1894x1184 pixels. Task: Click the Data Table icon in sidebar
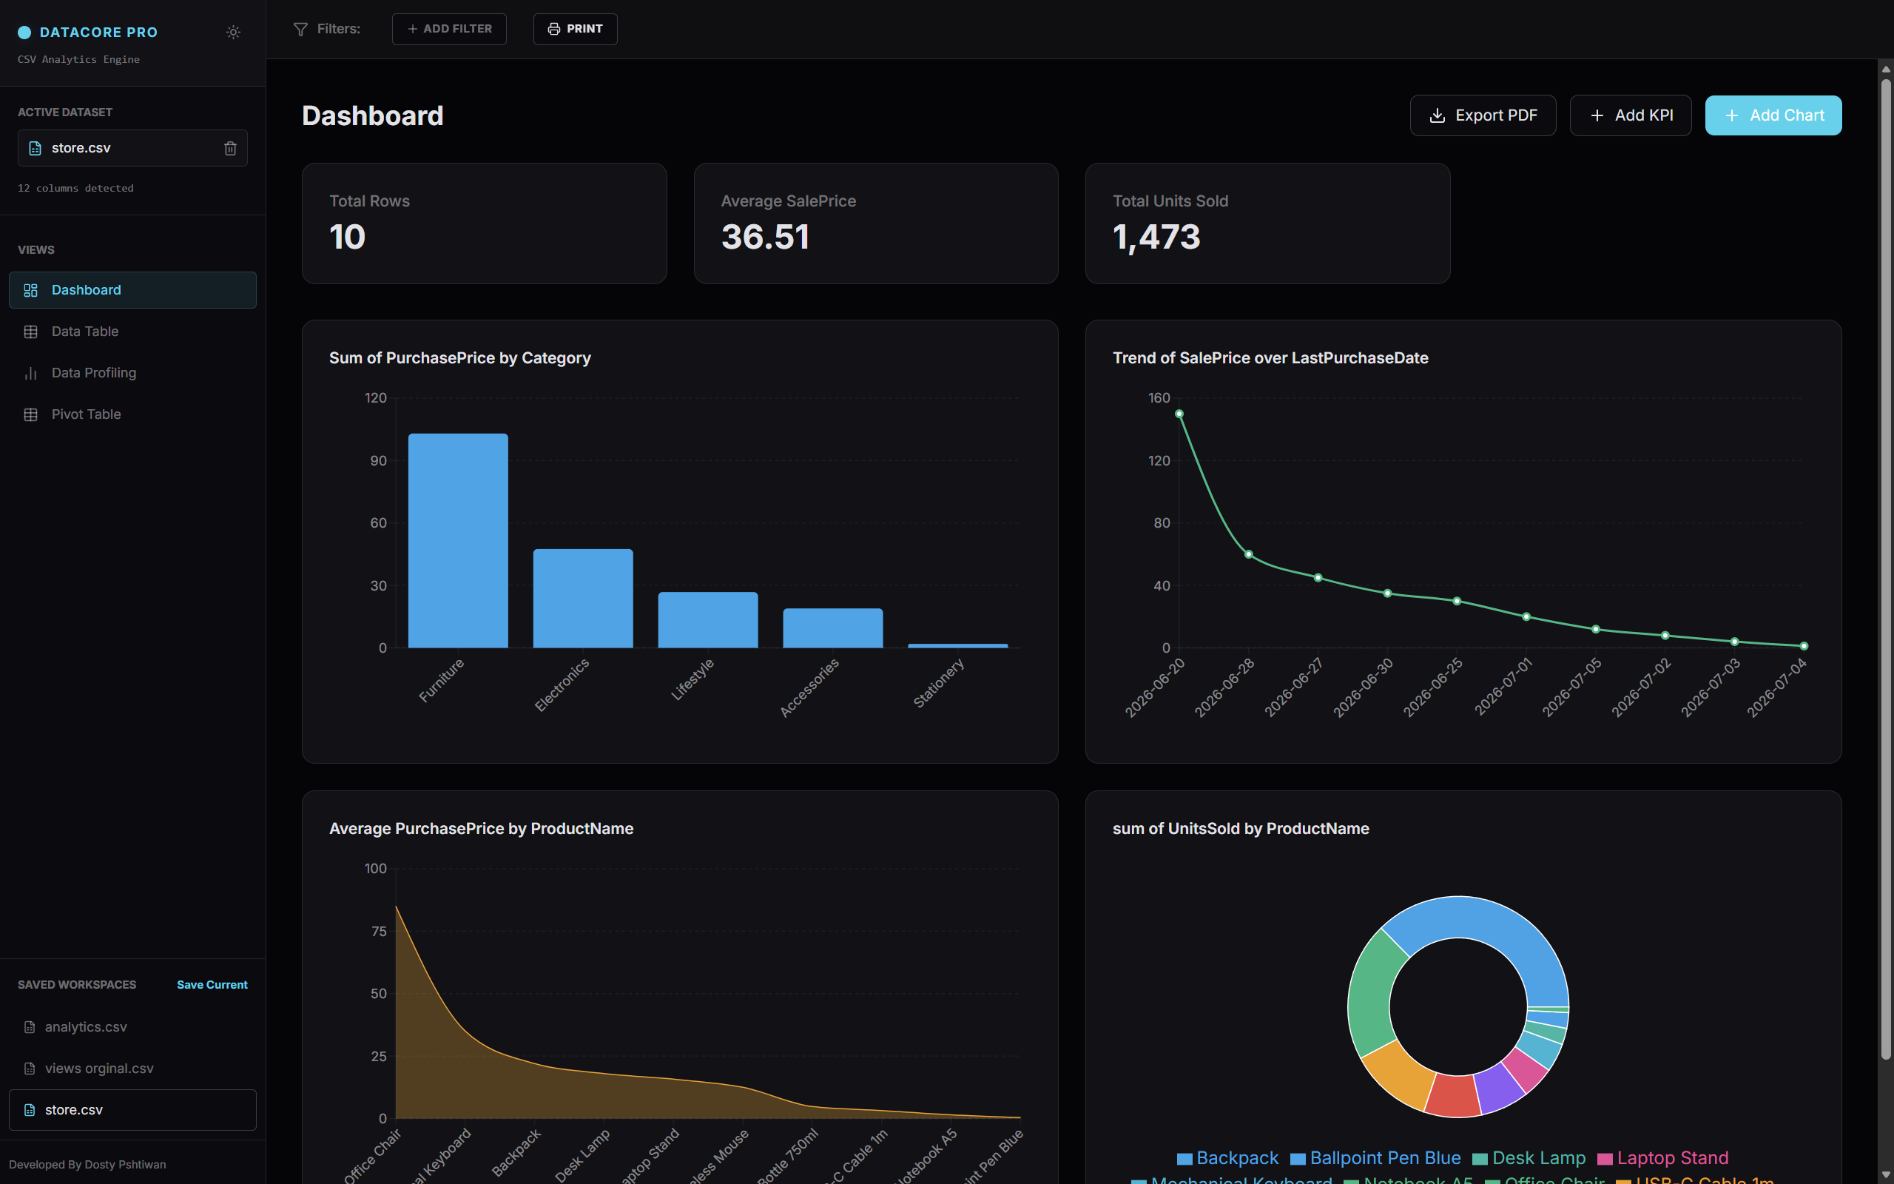point(30,332)
